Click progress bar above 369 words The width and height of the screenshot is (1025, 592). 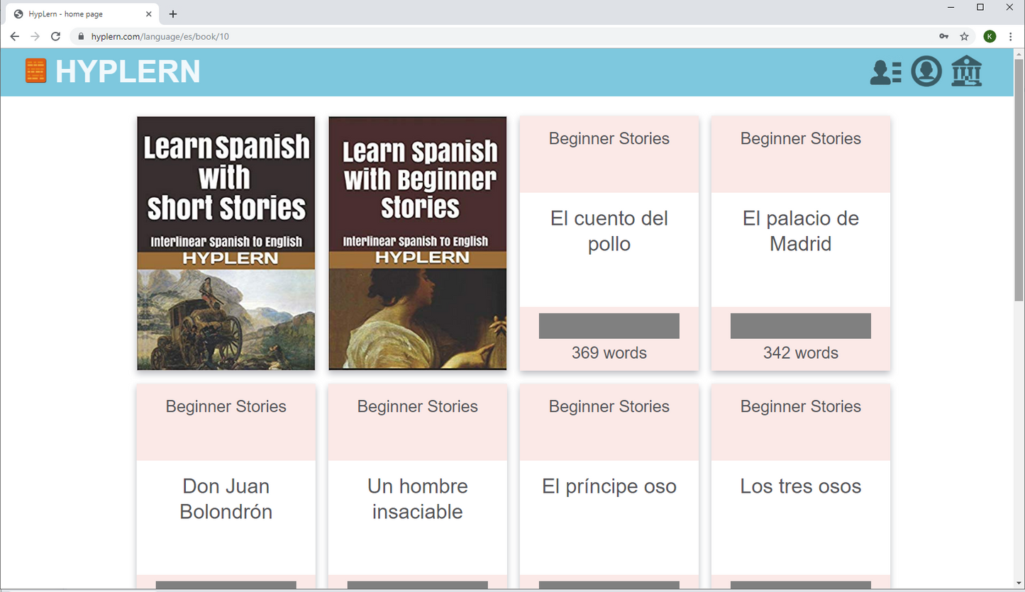pyautogui.click(x=609, y=326)
